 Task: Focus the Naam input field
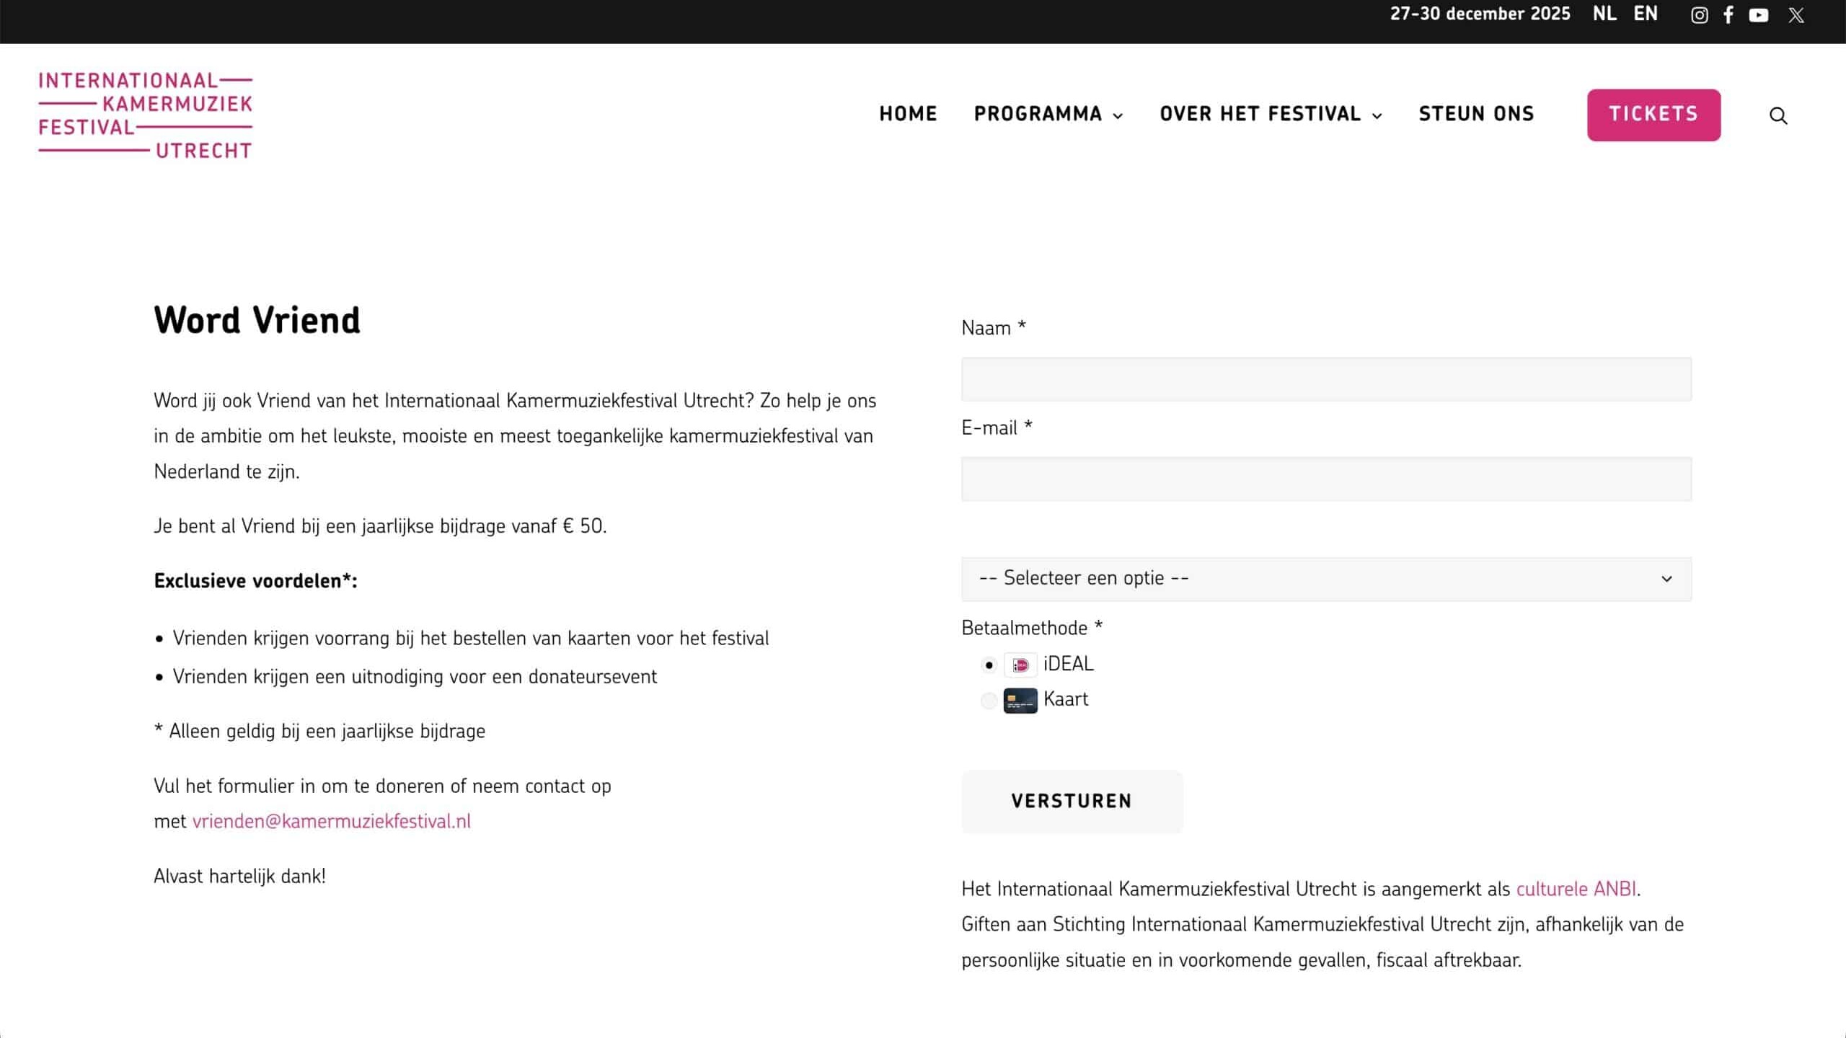(x=1326, y=379)
